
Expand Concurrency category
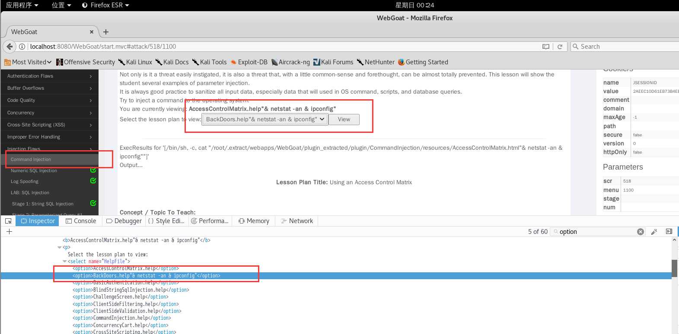click(49, 113)
